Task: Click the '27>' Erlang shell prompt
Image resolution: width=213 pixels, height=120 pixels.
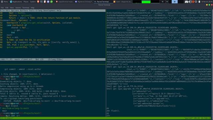Action: click(x=108, y=116)
